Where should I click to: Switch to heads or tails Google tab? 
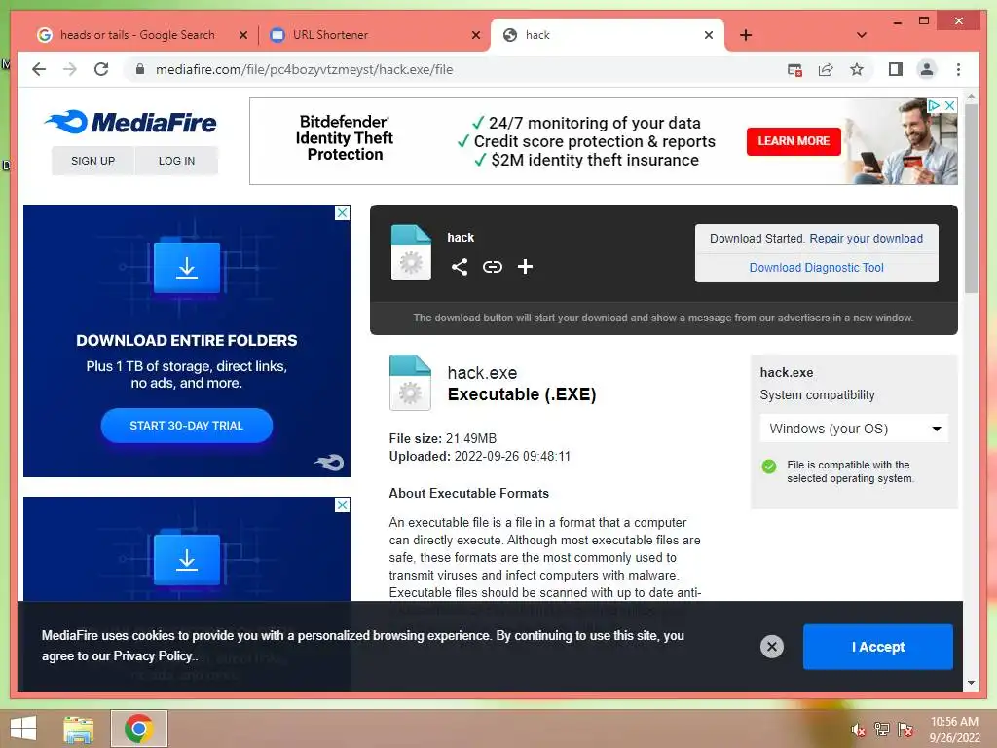[136, 35]
